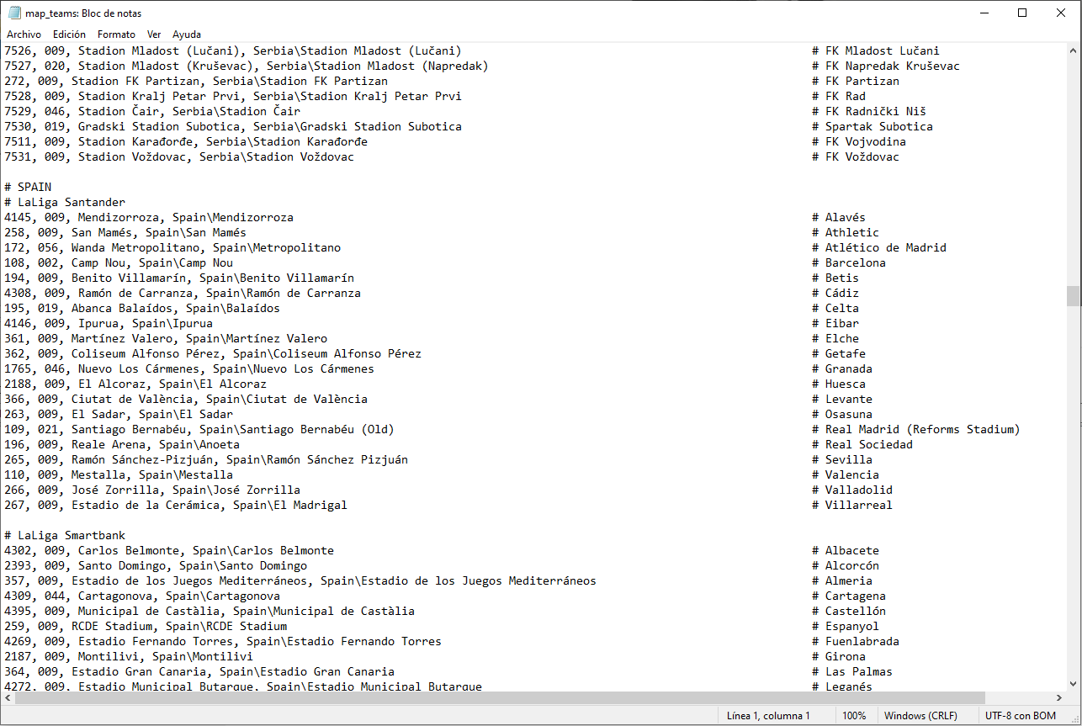
Task: Click the Benito Villamarín line
Action: point(179,278)
